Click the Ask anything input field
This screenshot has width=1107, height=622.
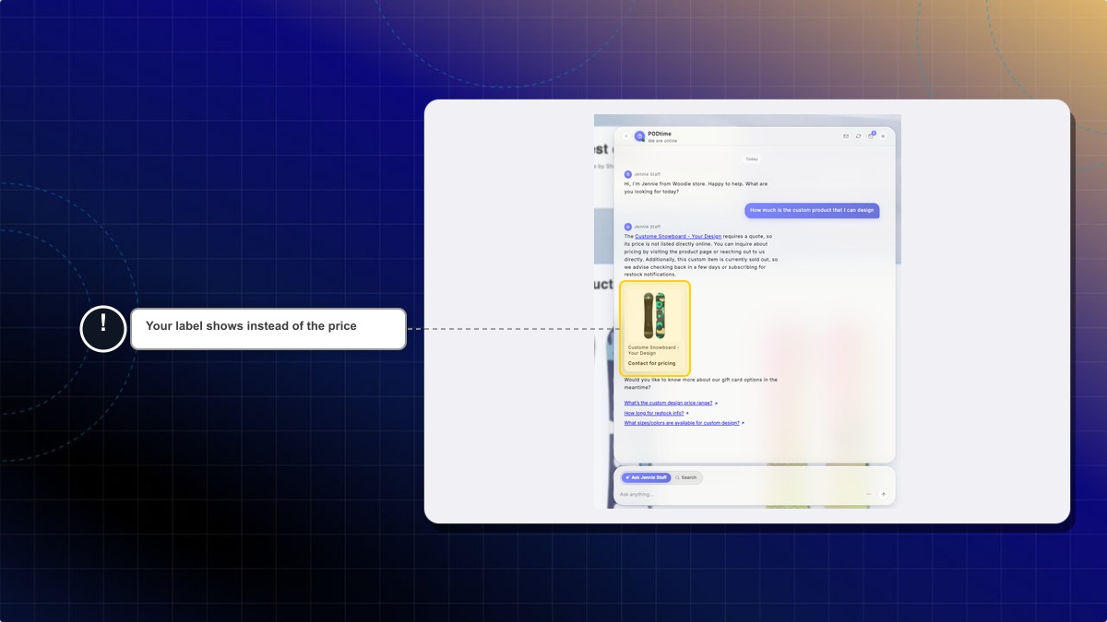[x=738, y=495]
